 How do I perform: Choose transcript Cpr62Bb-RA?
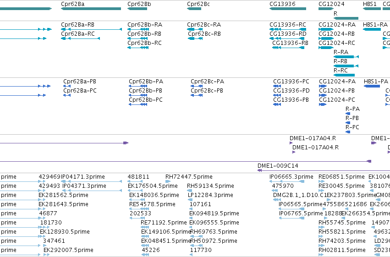coord(145,25)
